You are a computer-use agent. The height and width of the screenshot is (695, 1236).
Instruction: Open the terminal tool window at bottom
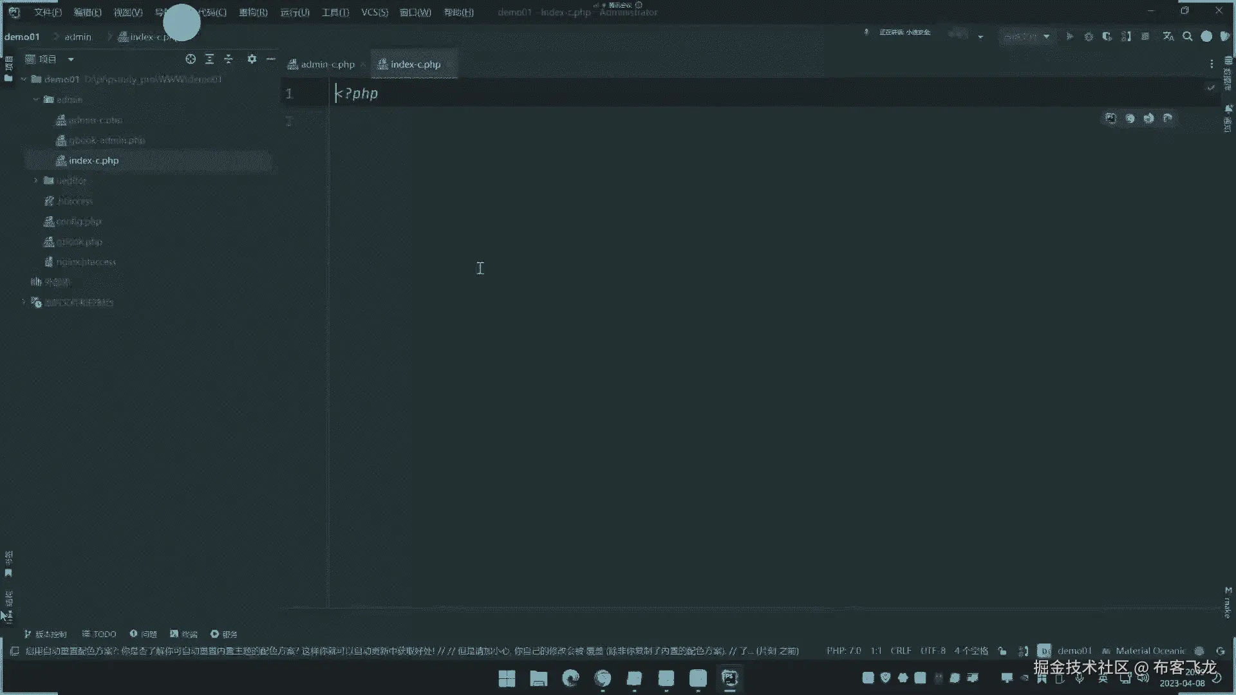[x=184, y=634]
